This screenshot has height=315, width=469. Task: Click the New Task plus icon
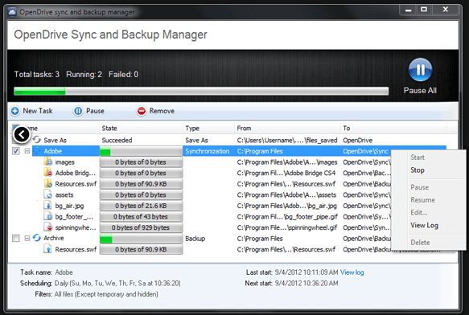(15, 111)
